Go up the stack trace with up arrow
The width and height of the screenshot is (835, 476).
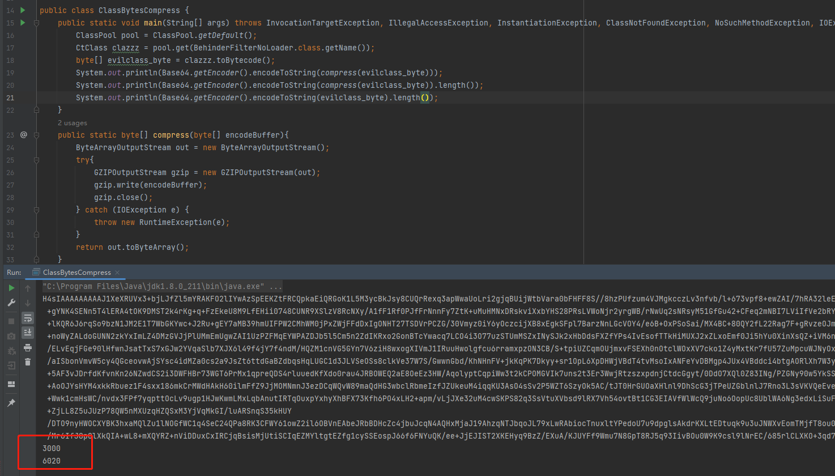tap(28, 288)
